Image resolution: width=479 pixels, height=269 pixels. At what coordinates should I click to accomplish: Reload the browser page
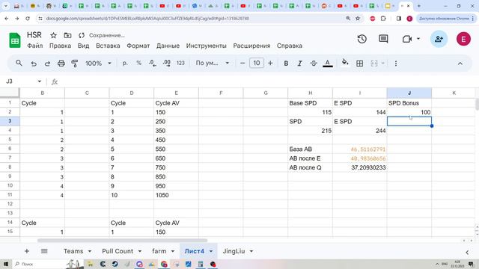click(28, 19)
